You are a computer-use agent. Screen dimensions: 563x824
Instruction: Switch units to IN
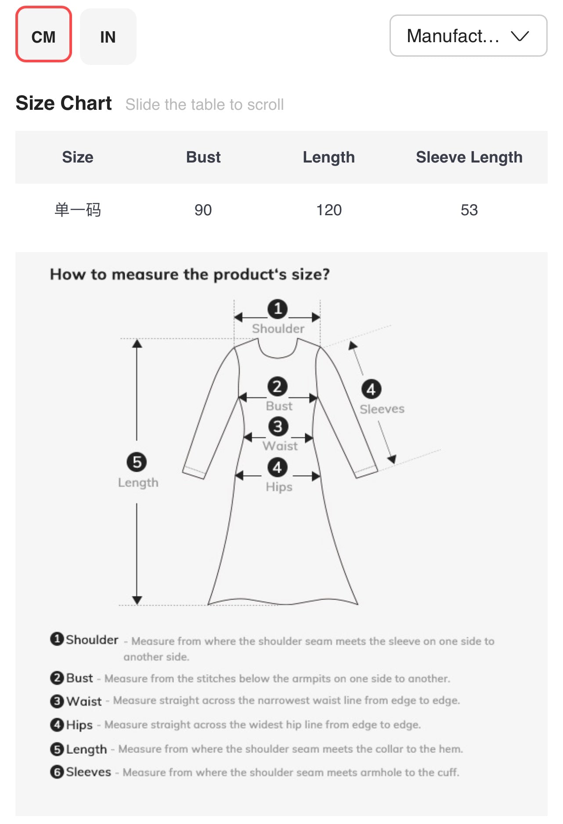coord(108,36)
